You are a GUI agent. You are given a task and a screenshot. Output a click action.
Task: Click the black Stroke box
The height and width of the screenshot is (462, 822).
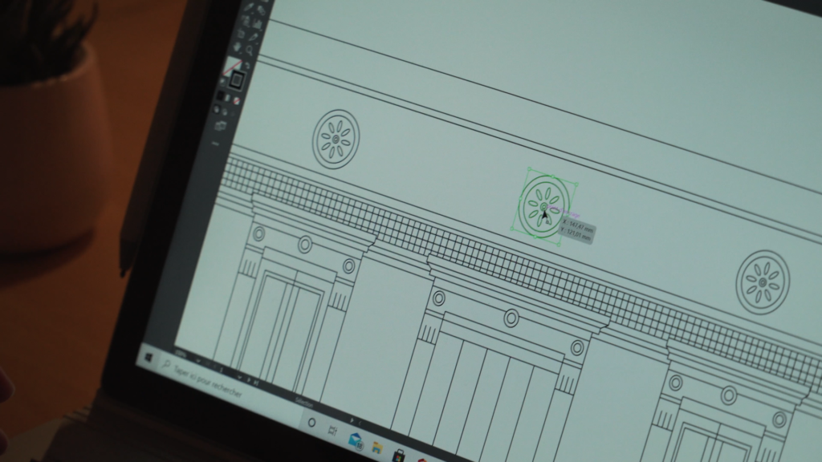coord(237,79)
